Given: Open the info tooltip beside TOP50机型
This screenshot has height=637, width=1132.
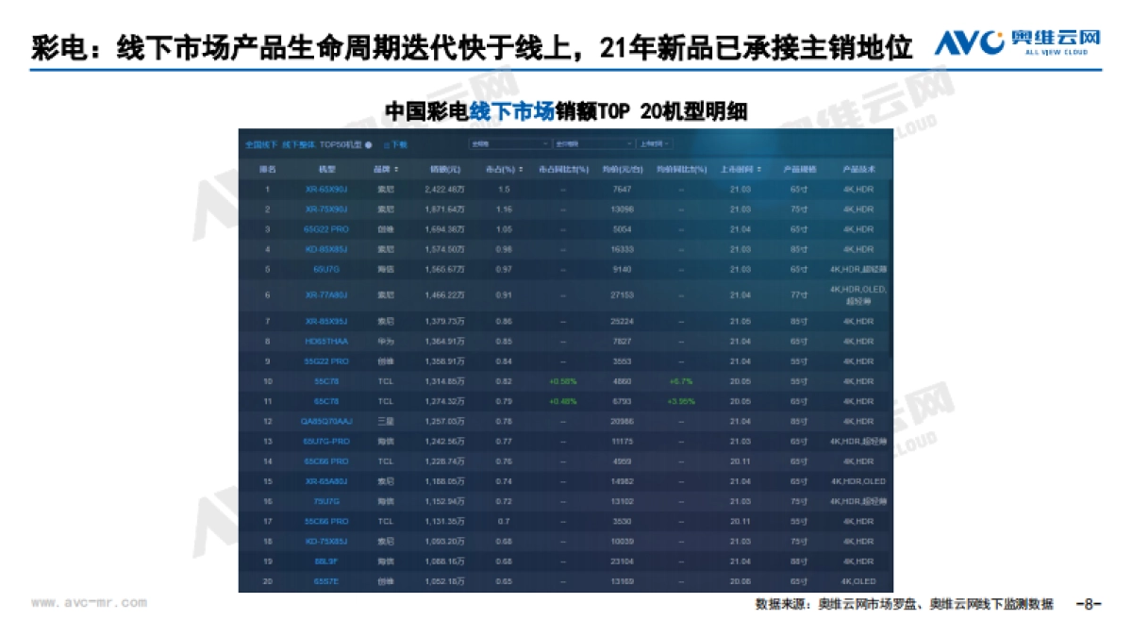Looking at the screenshot, I should 369,143.
